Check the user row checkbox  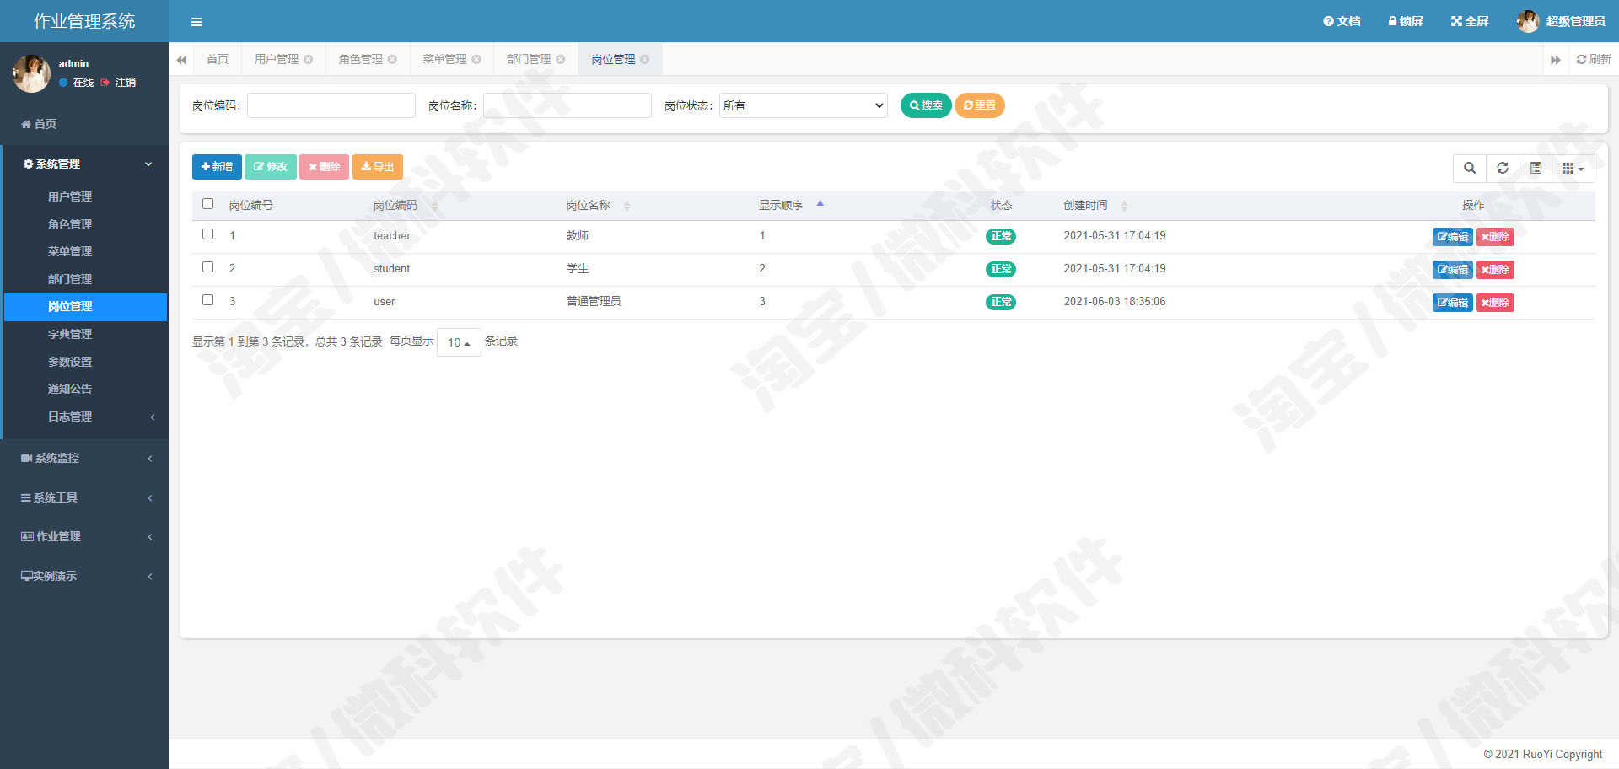click(207, 300)
